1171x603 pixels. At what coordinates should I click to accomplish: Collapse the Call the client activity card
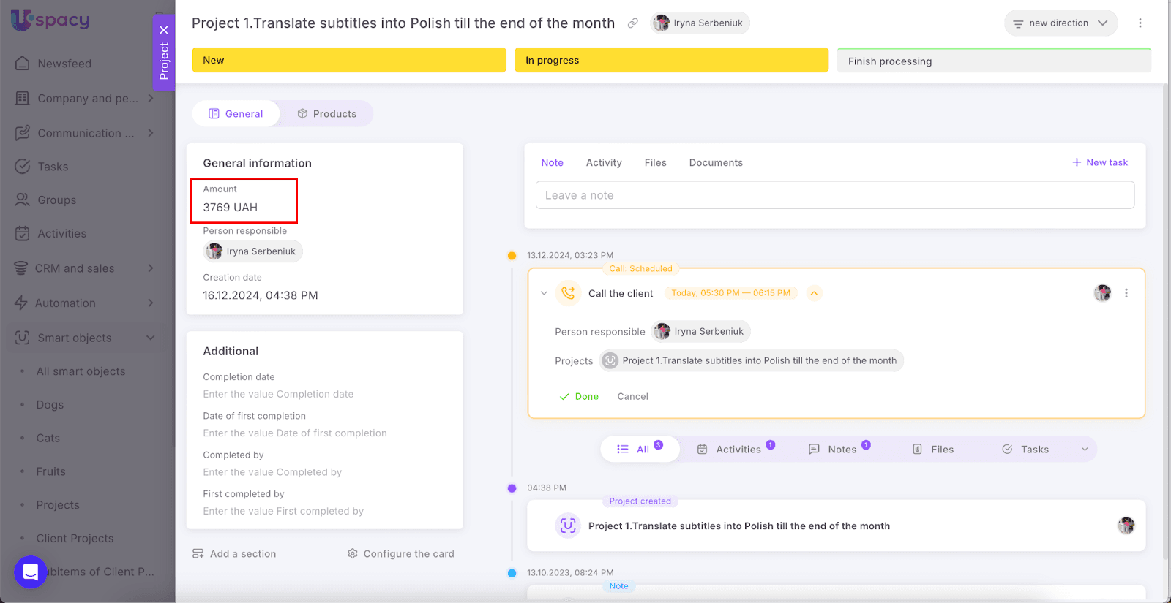point(544,293)
